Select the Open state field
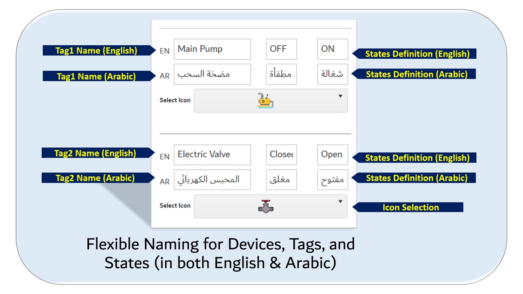This screenshot has width=523, height=294. click(332, 154)
